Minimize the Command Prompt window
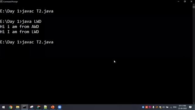This screenshot has width=195, height=110. [x=179, y=2]
